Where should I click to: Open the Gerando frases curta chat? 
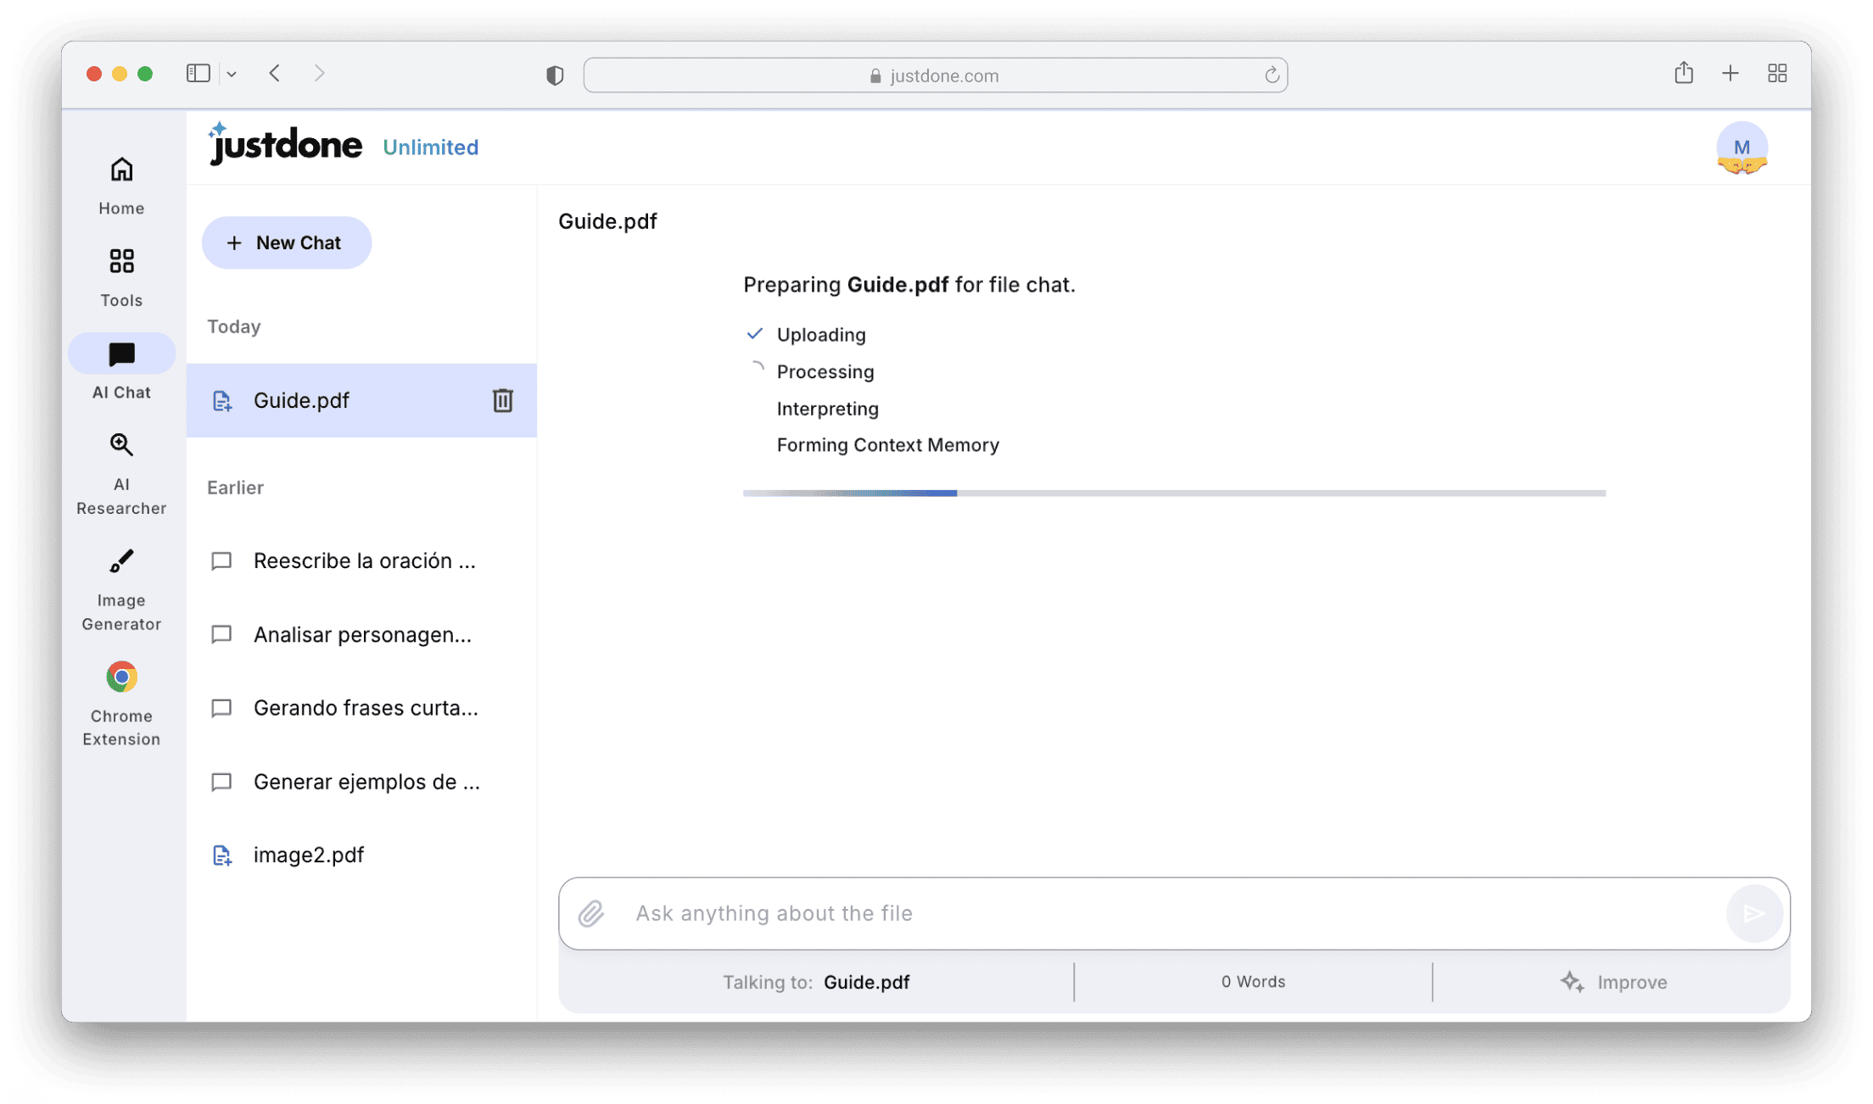[365, 708]
